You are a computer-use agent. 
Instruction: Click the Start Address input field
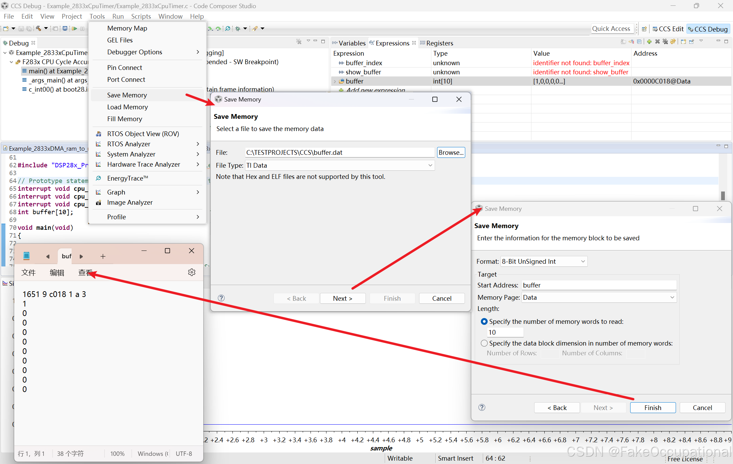(599, 285)
